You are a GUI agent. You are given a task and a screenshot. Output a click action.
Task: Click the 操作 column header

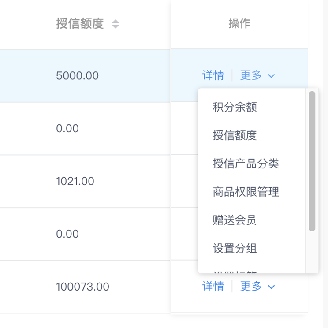point(239,23)
